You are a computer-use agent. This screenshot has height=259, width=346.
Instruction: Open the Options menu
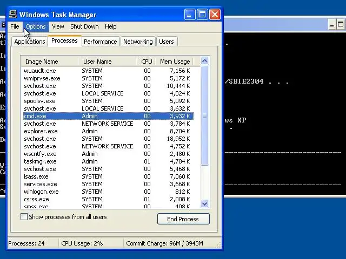(x=36, y=26)
